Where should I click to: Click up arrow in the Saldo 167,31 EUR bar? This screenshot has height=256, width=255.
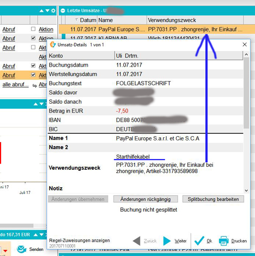36,235
